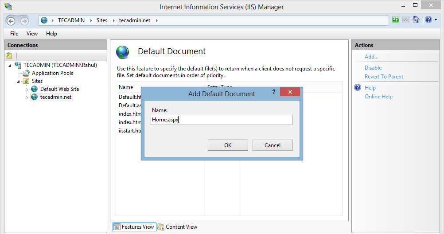Click Cancel in Add Default Document
444x234 pixels.
coord(273,145)
